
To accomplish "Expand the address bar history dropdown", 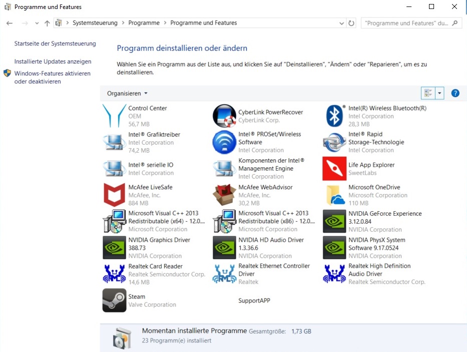I will (341, 23).
